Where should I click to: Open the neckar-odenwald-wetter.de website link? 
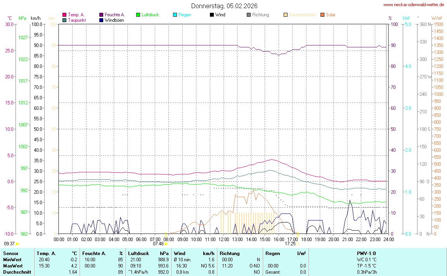click(413, 5)
